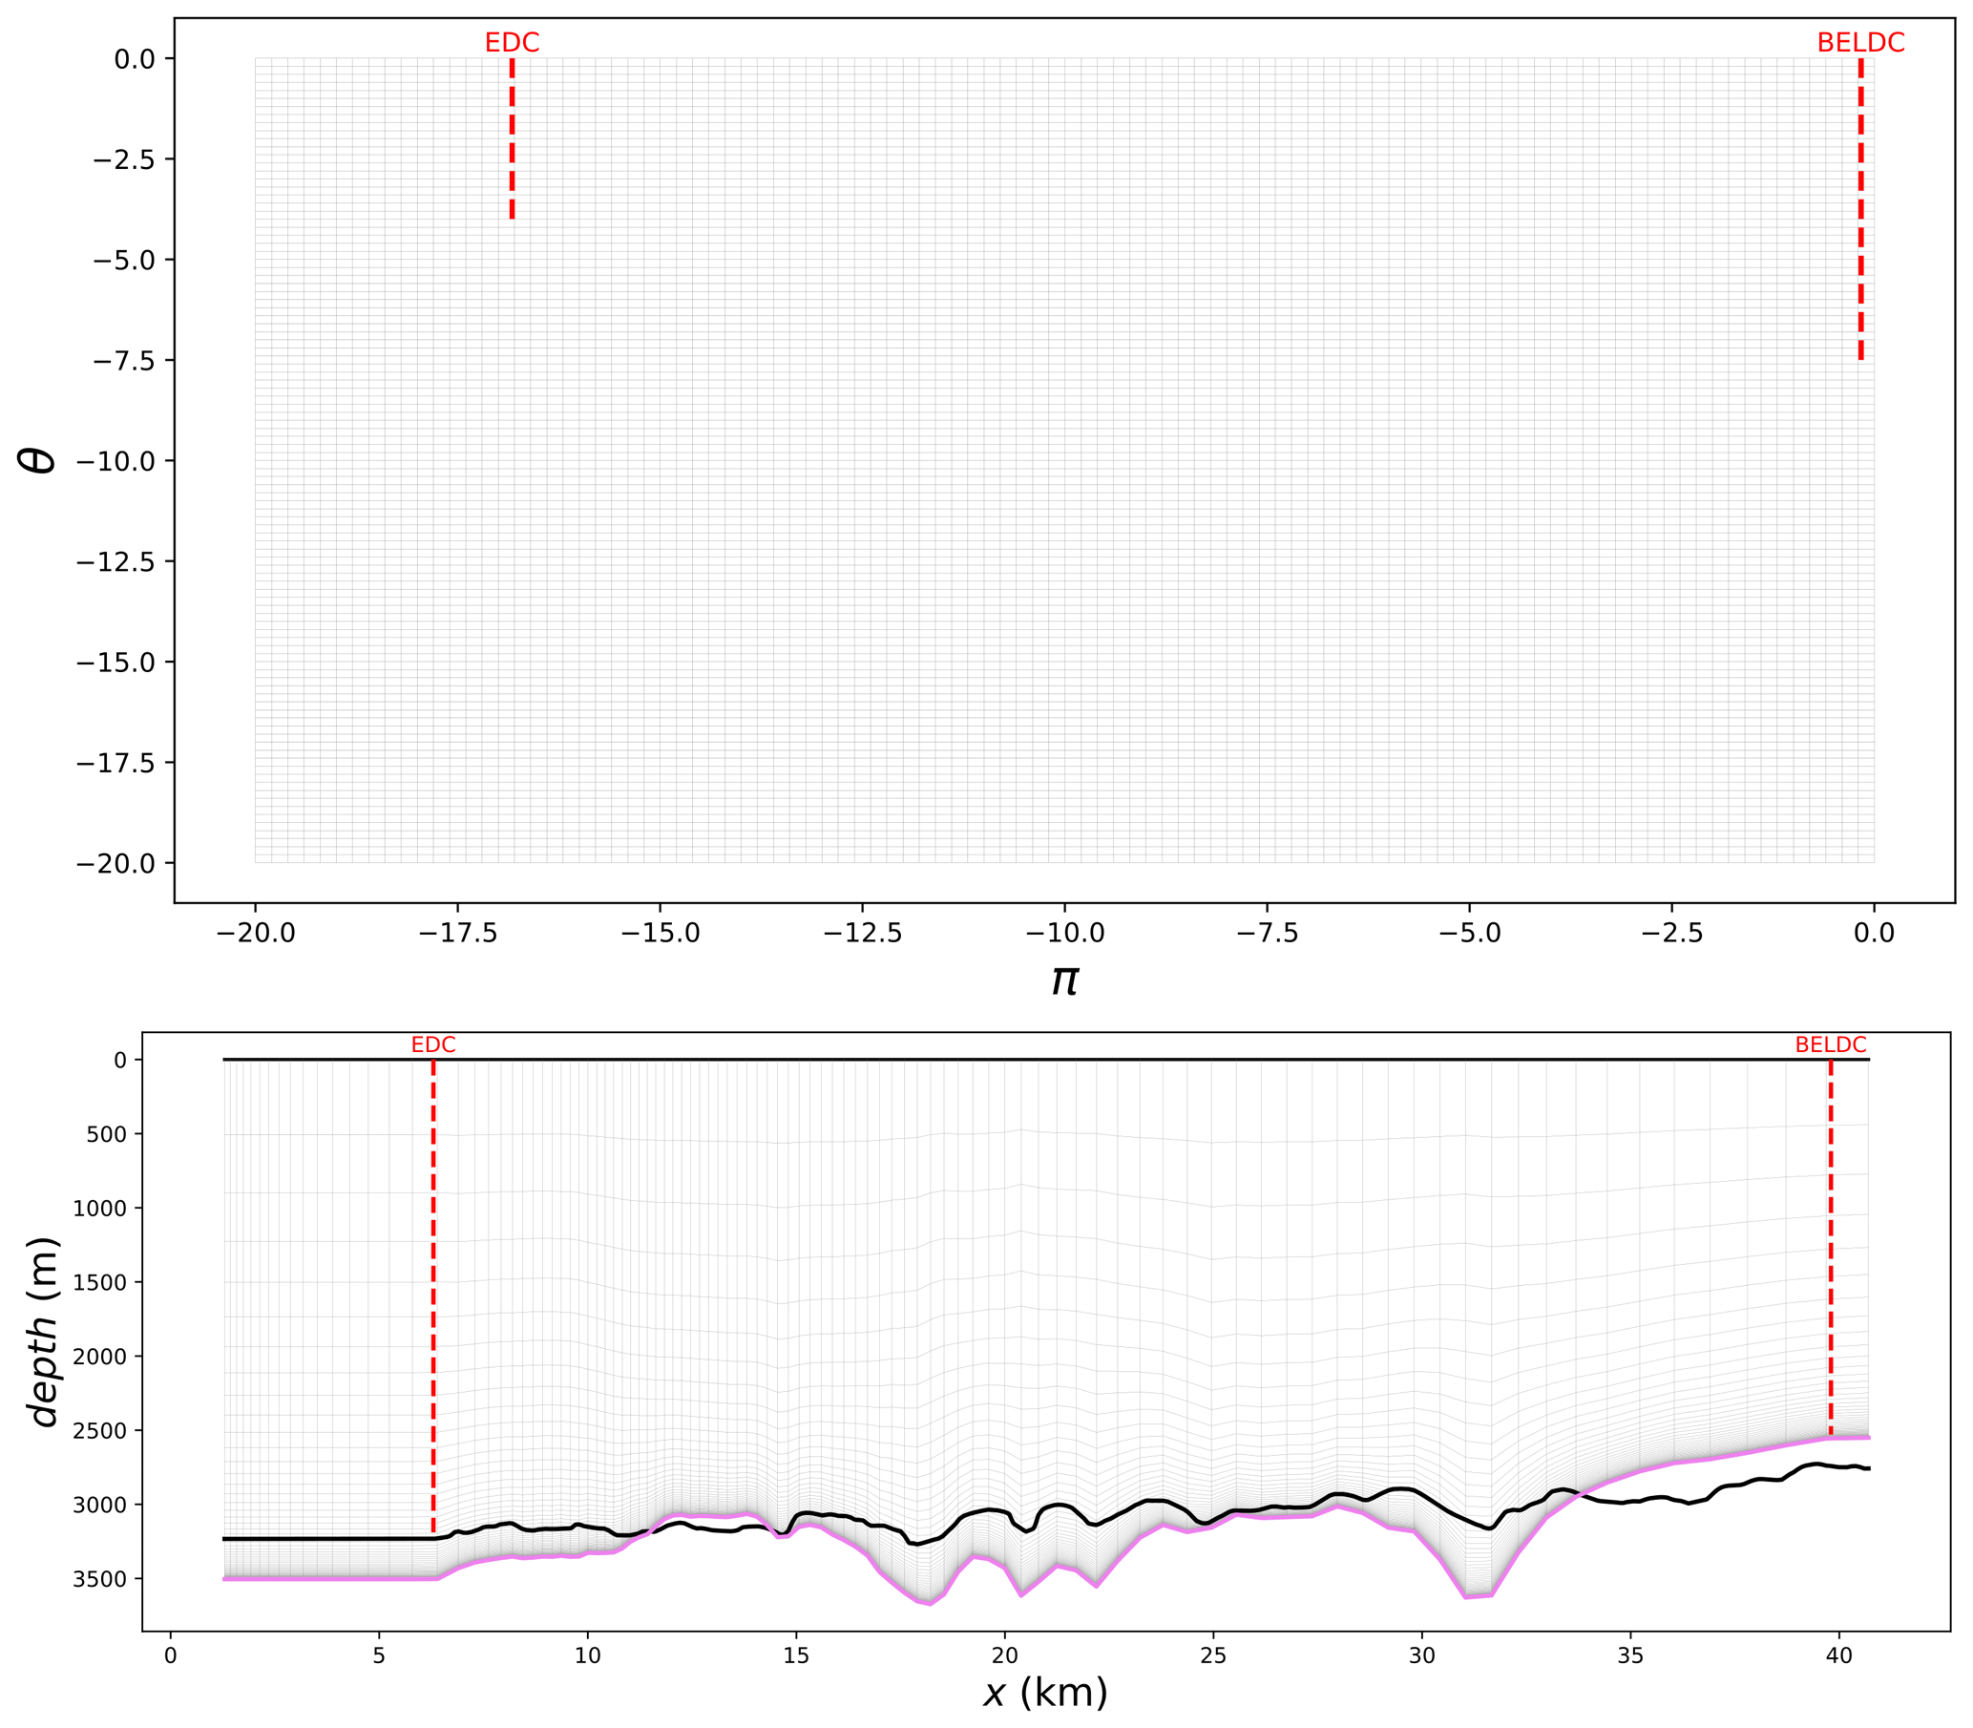Click the BELDC label in top plot

point(1860,43)
